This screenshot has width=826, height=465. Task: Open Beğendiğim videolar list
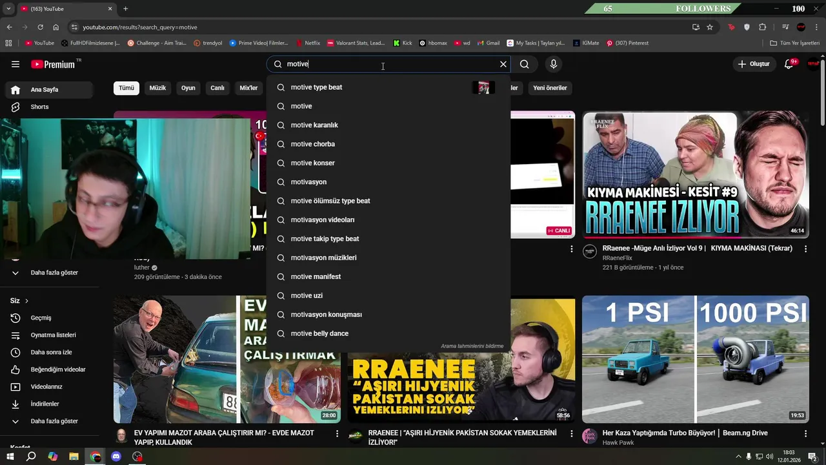(50, 369)
